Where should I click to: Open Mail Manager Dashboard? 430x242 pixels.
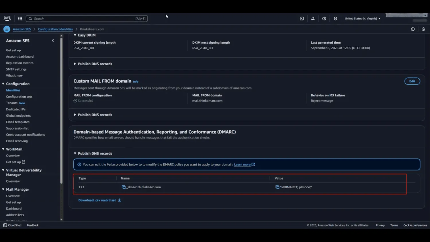pos(14,209)
